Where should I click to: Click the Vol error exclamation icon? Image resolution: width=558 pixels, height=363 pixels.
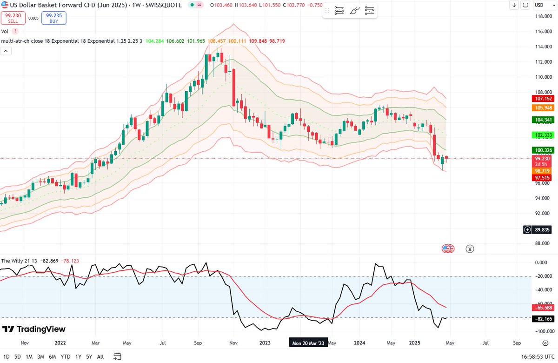[x=15, y=31]
